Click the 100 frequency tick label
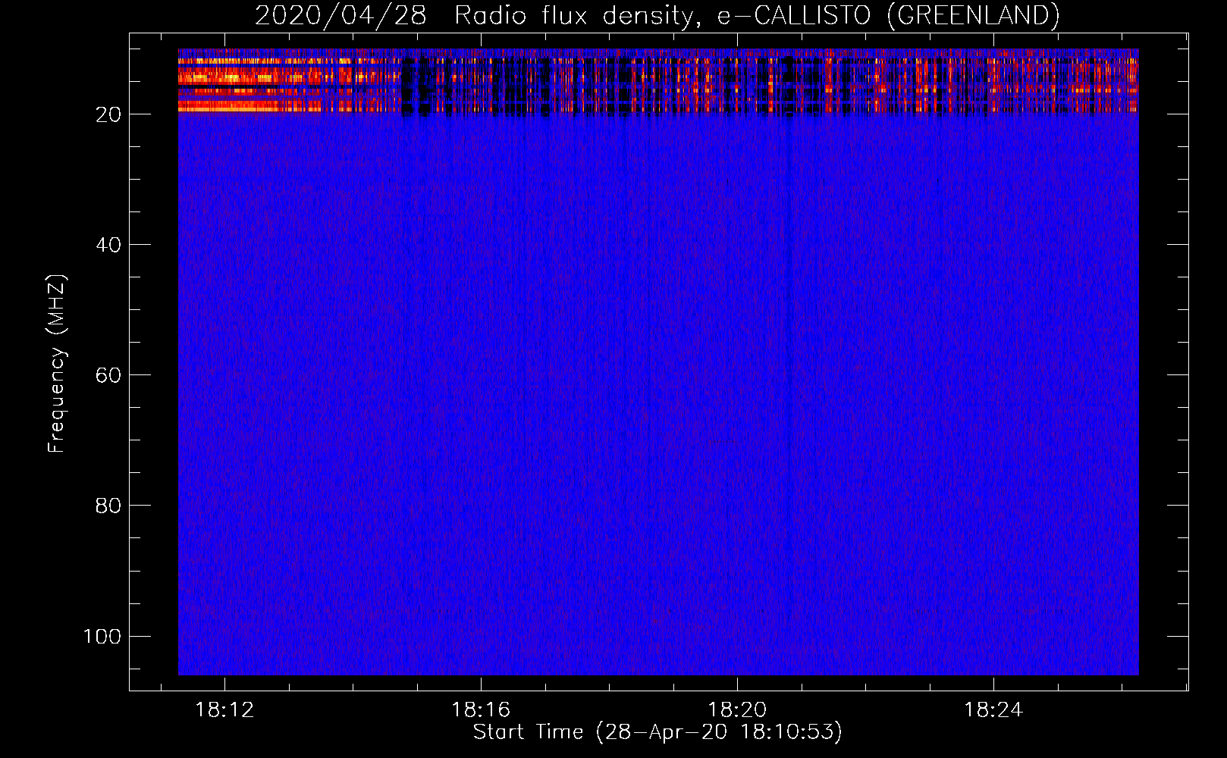 point(102,636)
